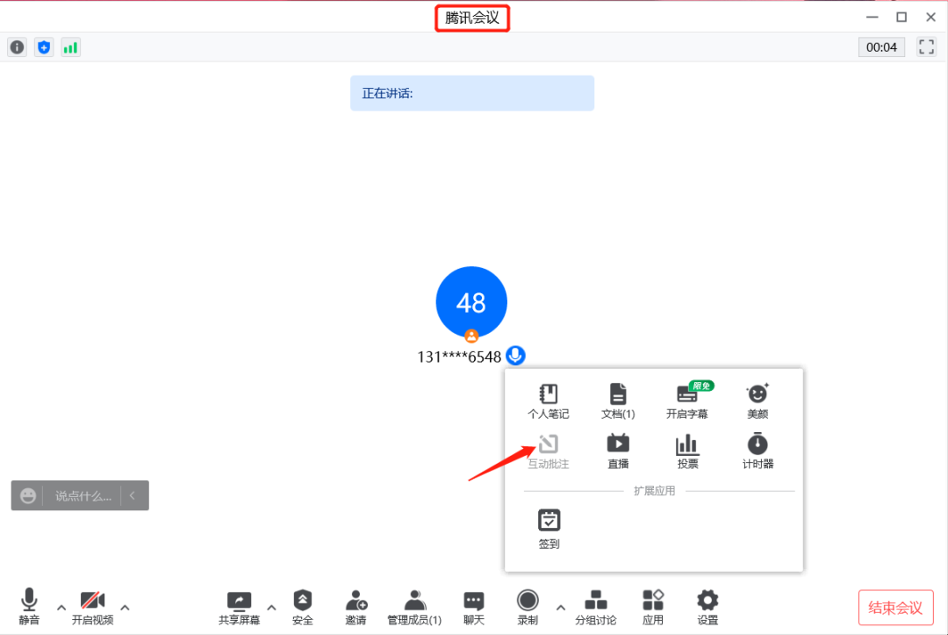Check the green network signal icon

click(70, 47)
